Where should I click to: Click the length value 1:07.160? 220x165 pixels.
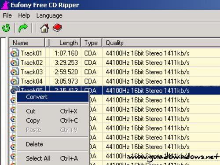coord(66,53)
